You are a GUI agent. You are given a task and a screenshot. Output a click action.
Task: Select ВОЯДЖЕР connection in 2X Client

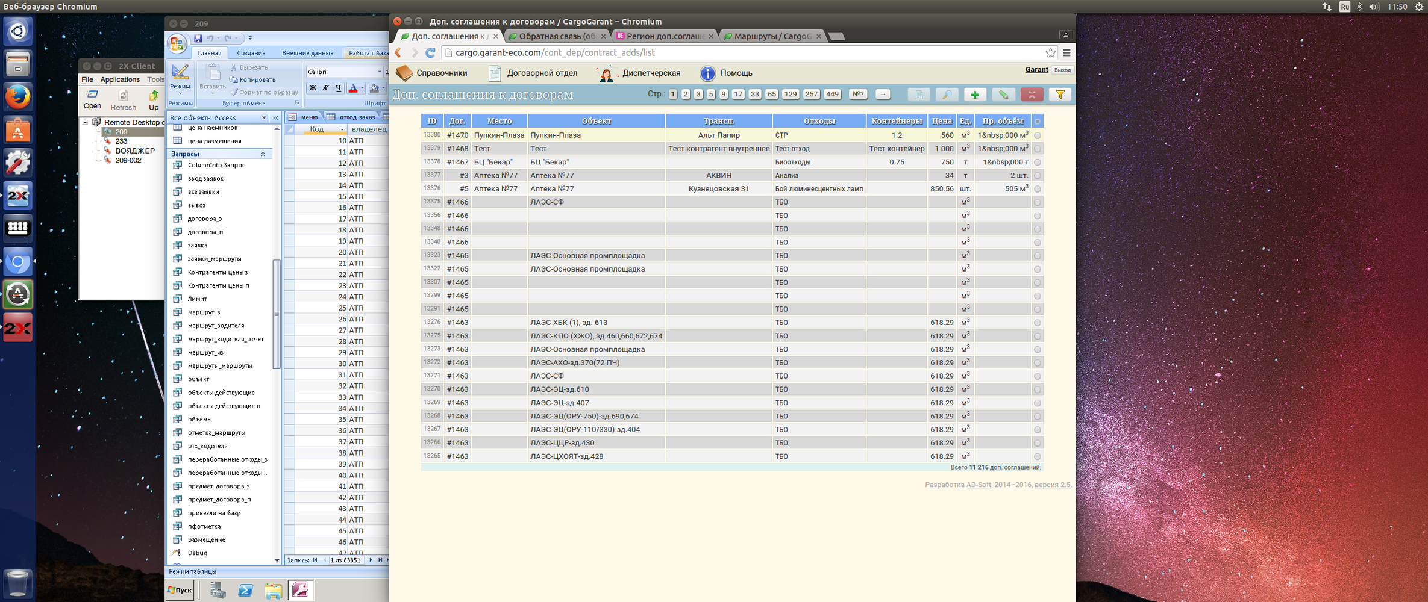pyautogui.click(x=135, y=151)
